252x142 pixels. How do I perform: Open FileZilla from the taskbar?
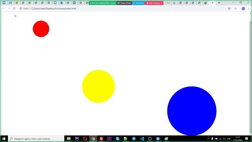[x=101, y=138]
